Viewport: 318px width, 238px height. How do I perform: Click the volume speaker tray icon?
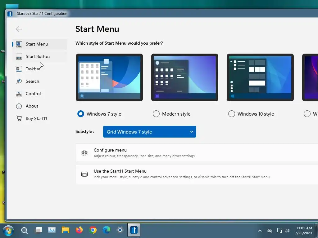click(287, 231)
